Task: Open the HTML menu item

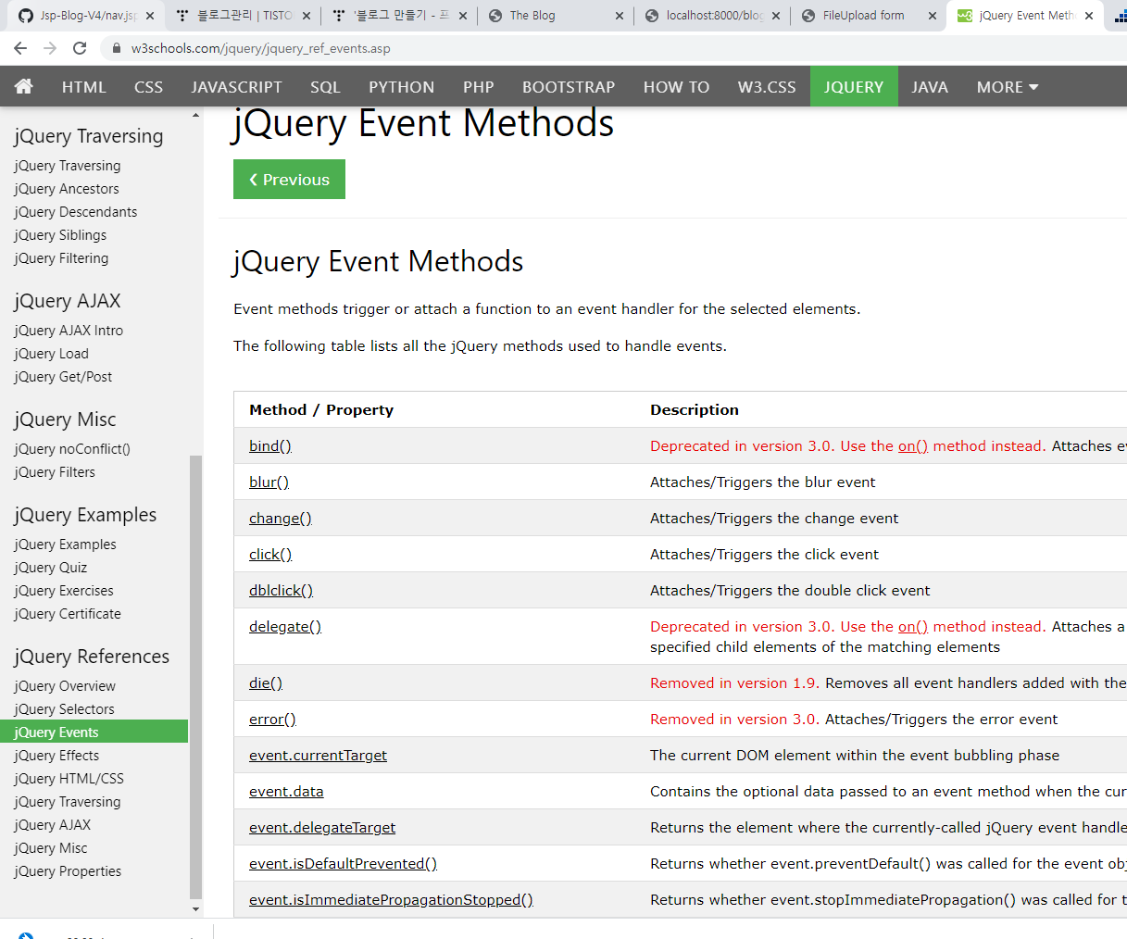Action: [x=84, y=86]
